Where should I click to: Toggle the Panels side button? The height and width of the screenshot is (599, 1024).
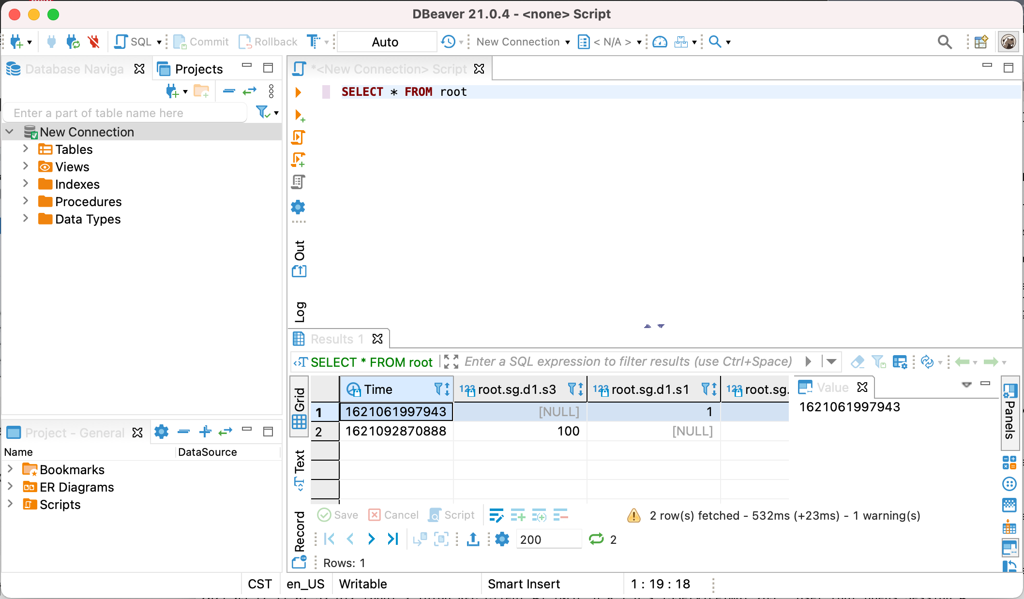(1009, 412)
